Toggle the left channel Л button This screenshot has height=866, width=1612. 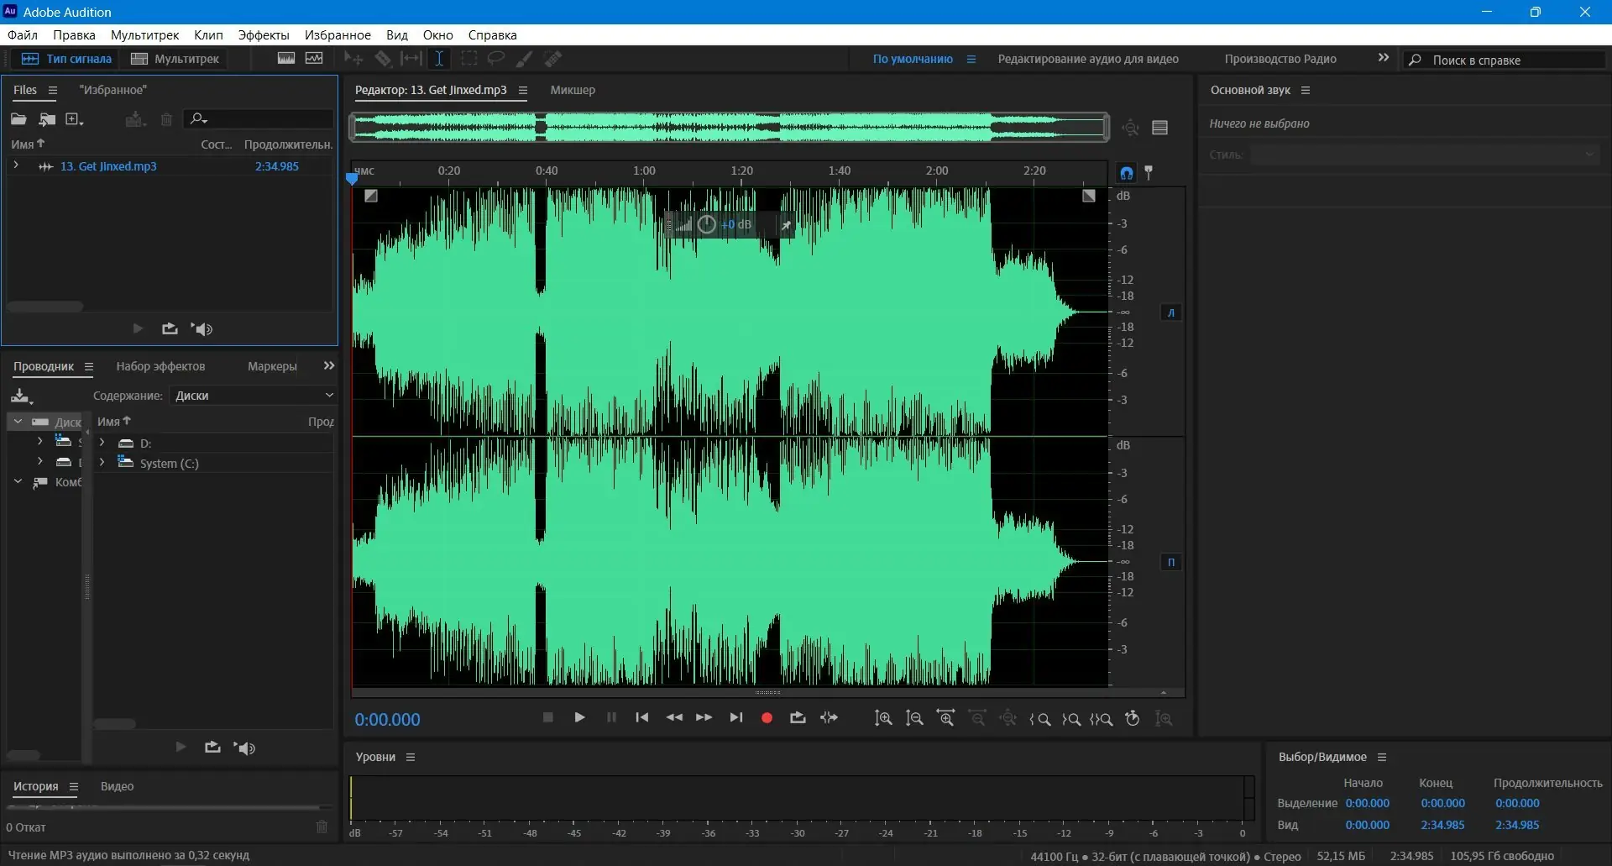click(1171, 312)
